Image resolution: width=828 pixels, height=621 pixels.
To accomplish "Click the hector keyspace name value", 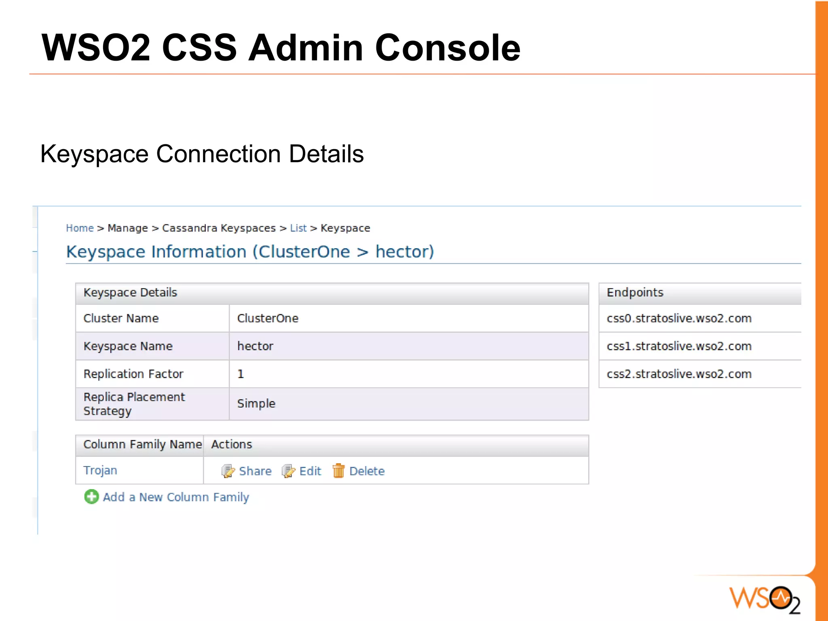I will pos(255,346).
